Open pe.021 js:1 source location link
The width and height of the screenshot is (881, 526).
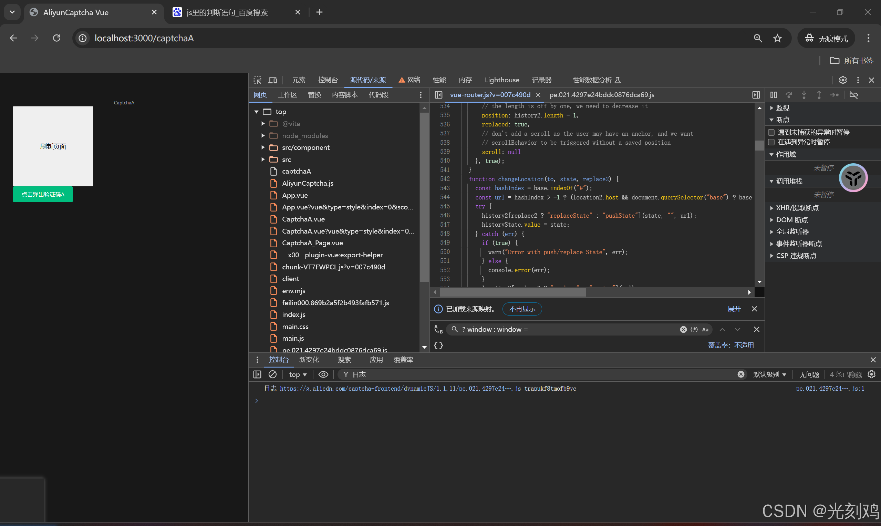(830, 389)
